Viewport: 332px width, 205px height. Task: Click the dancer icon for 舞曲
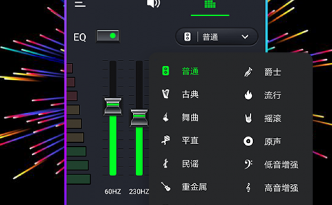tap(166, 117)
